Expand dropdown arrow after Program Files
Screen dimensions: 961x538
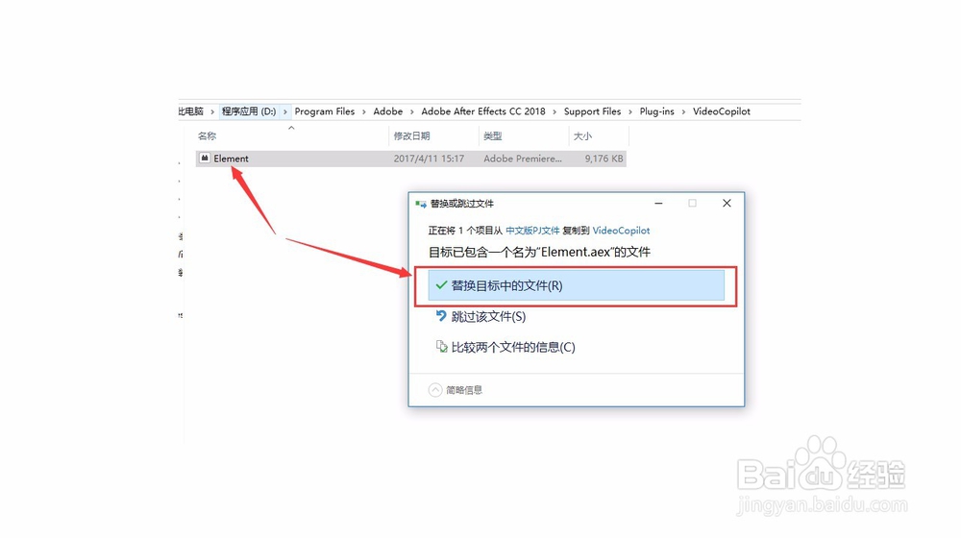point(364,111)
